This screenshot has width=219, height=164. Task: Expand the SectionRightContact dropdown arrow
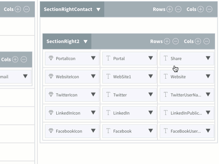(98, 9)
